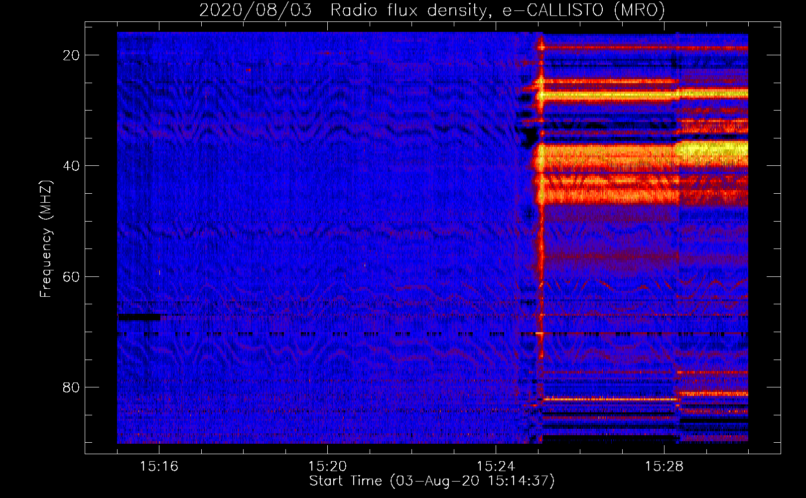Click the '40' frequency tick label
The image size is (806, 498).
pos(72,165)
